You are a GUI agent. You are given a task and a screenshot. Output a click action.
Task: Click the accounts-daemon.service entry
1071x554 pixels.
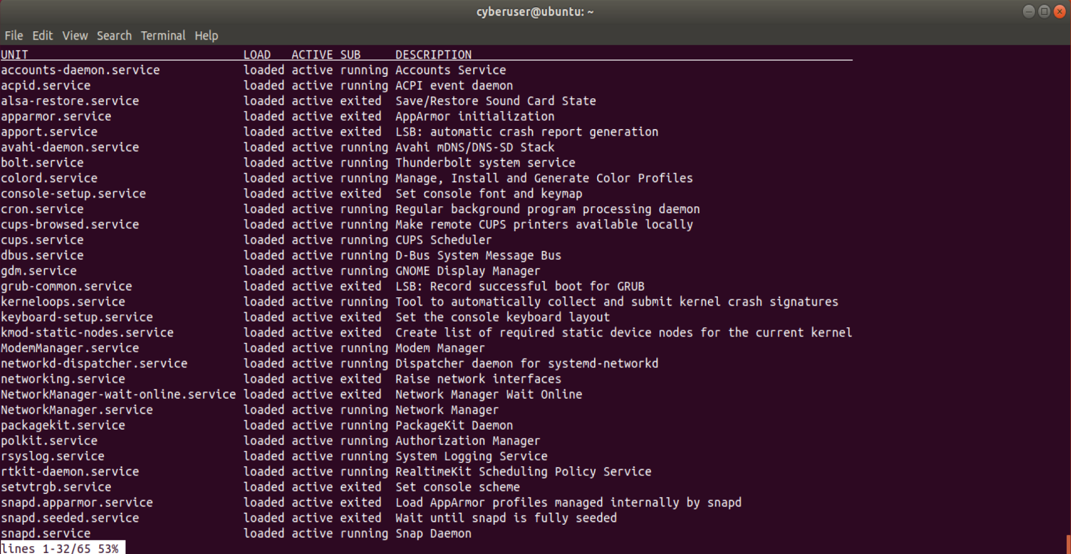coord(80,70)
